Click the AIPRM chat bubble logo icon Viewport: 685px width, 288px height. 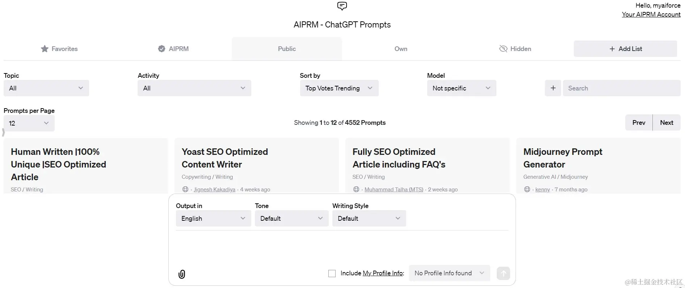342,6
